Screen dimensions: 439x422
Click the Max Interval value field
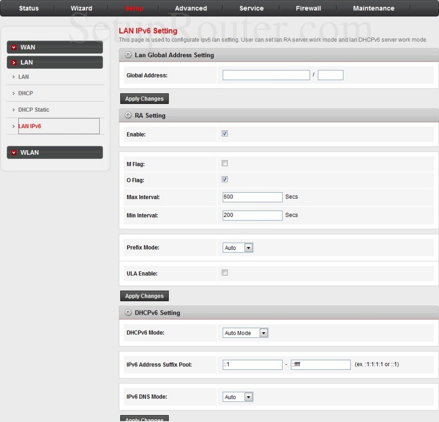coord(252,197)
